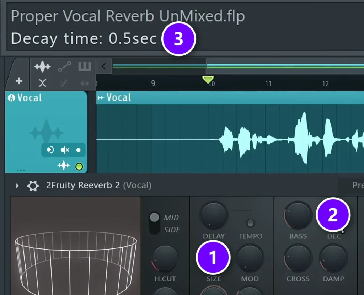Arm recording dot on Vocal track

(79, 150)
